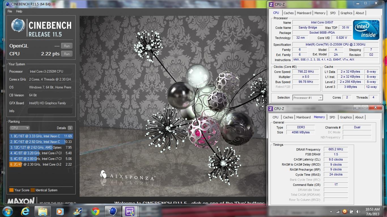Select ranking row 8C/16T @ 2.92 GHz
Viewport: 387px width, 217px height.
click(x=41, y=142)
